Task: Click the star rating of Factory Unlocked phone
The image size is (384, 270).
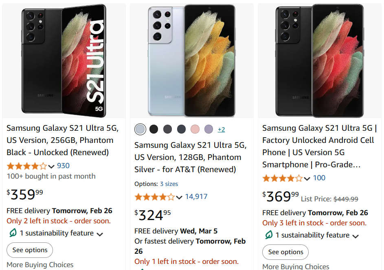Action: 282,178
